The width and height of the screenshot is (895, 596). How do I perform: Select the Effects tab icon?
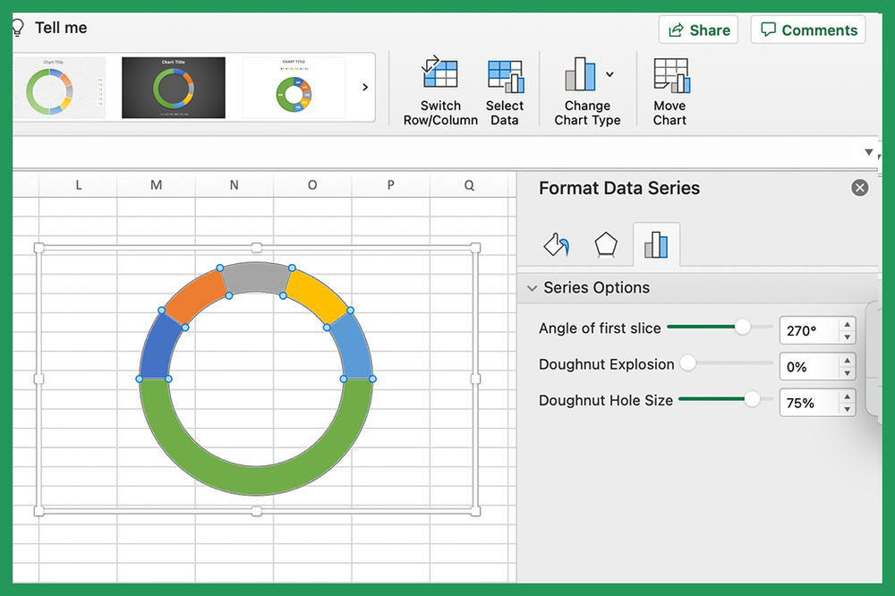click(606, 243)
